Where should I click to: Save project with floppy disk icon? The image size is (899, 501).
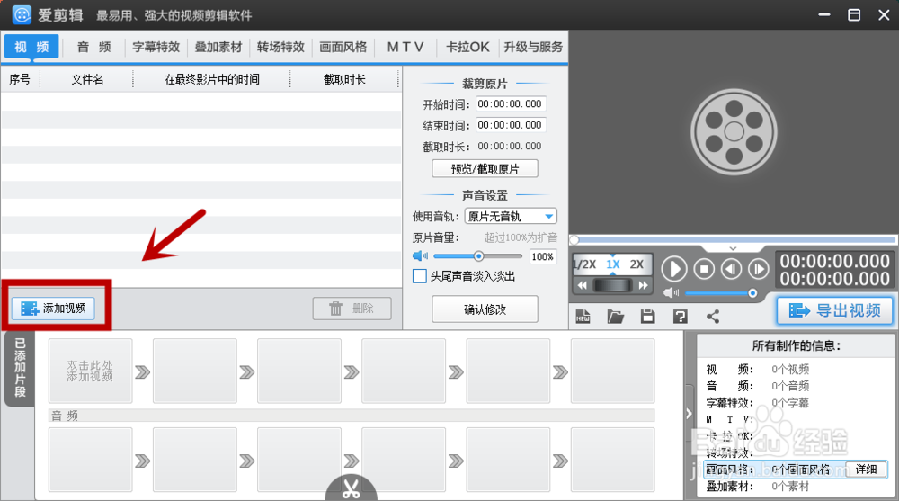coord(648,317)
